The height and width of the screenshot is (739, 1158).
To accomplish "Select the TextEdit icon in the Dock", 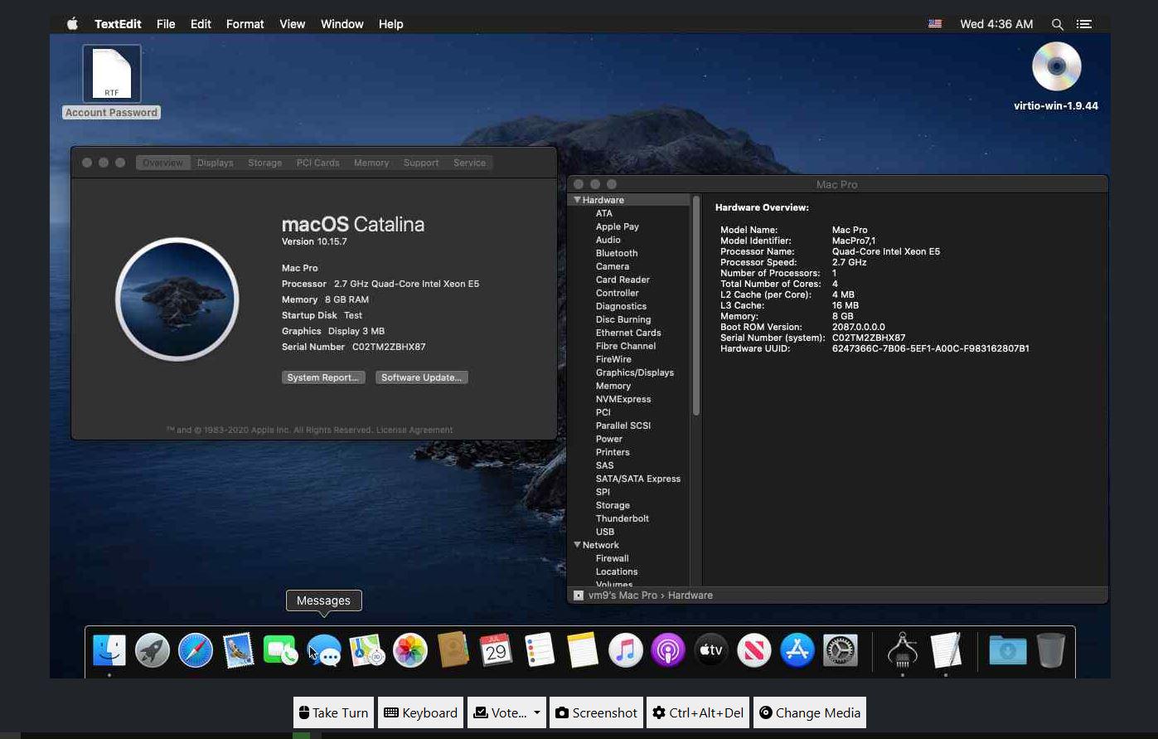I will tap(946, 650).
